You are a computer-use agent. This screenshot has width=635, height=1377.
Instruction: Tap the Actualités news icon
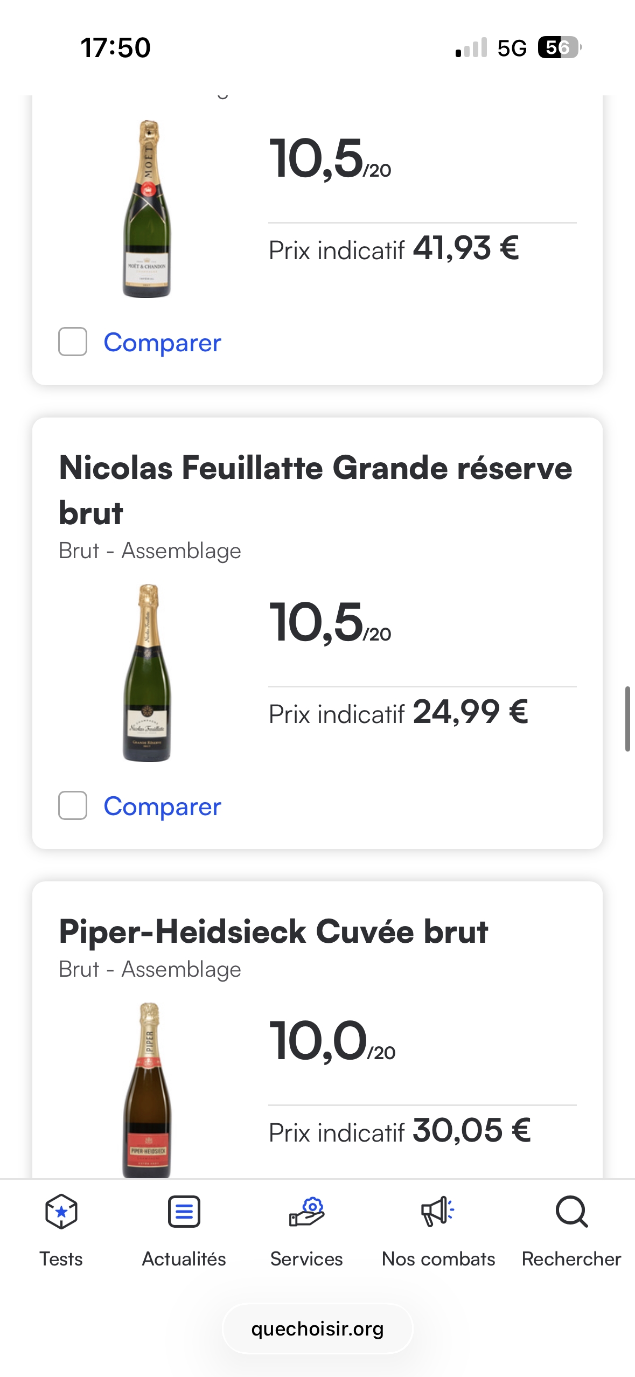pos(184,1212)
